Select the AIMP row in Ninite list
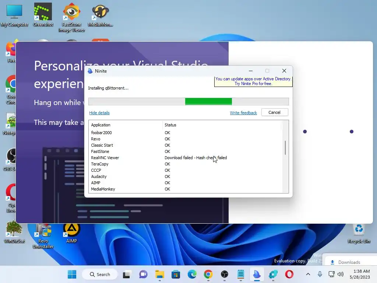The image size is (377, 283). tap(185, 183)
